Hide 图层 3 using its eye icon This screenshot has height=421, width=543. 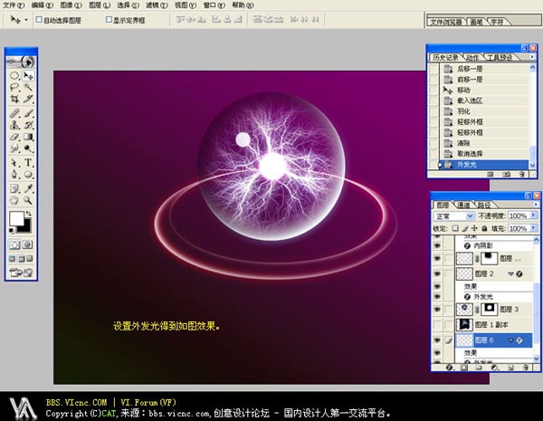(439, 310)
